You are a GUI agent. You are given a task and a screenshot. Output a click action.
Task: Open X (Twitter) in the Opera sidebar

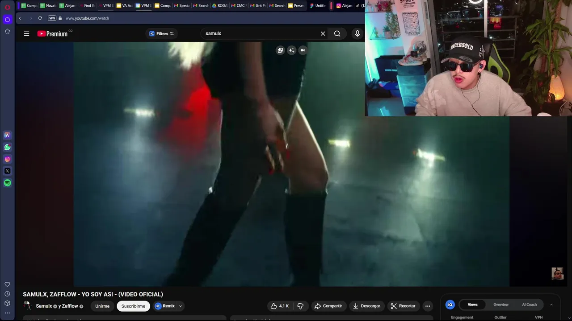pos(8,171)
